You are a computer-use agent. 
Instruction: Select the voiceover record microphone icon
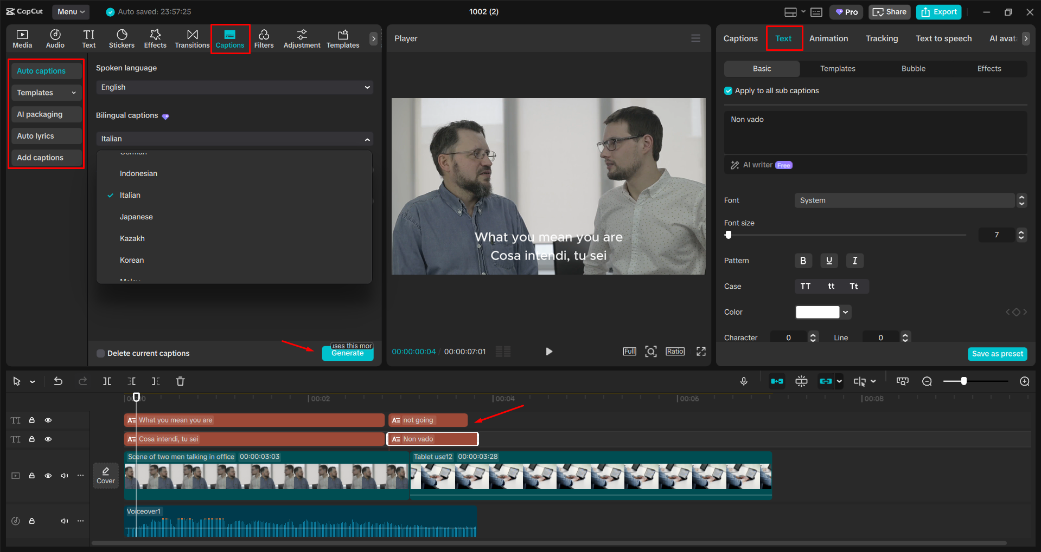744,381
